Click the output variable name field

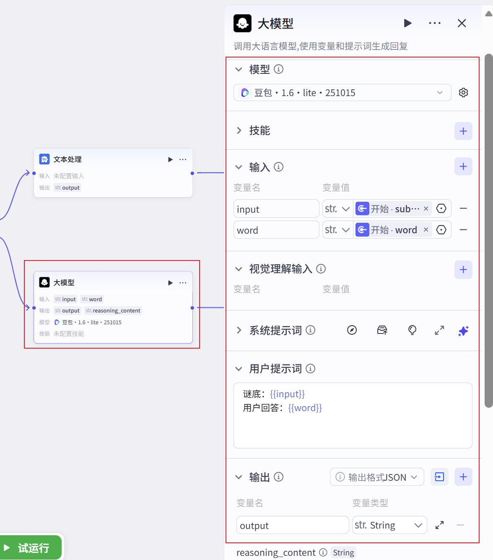click(x=292, y=525)
